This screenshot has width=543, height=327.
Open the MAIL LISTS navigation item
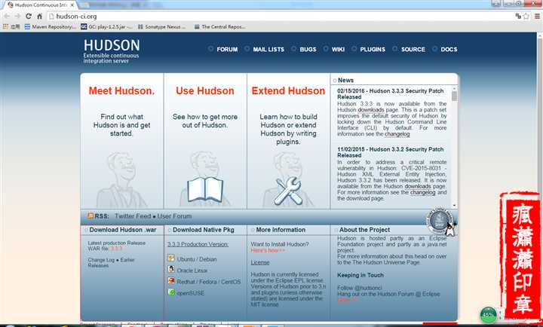268,50
